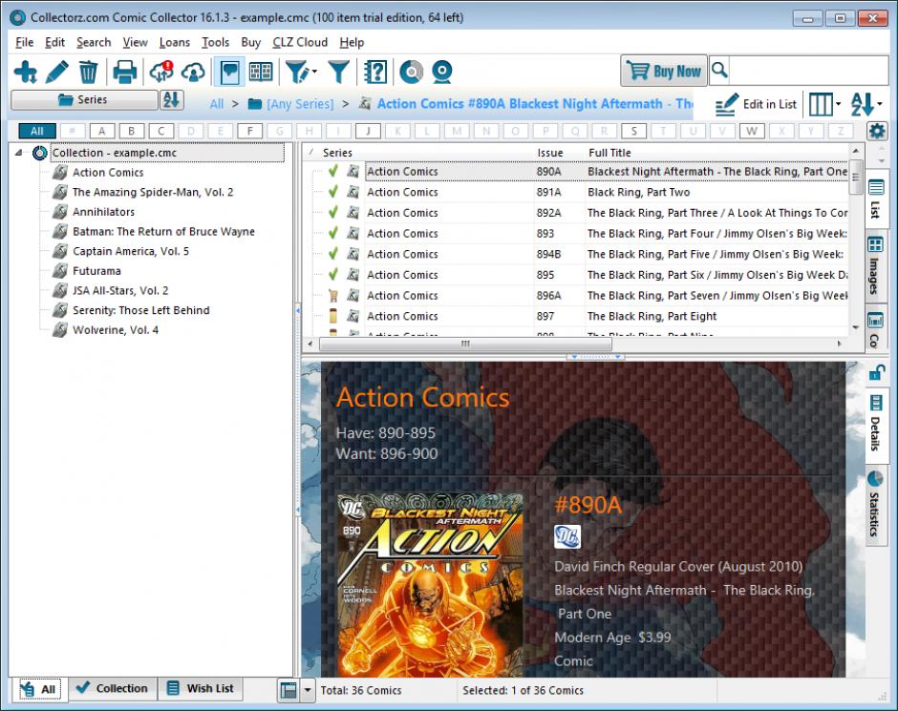Filter by letter S

(634, 131)
